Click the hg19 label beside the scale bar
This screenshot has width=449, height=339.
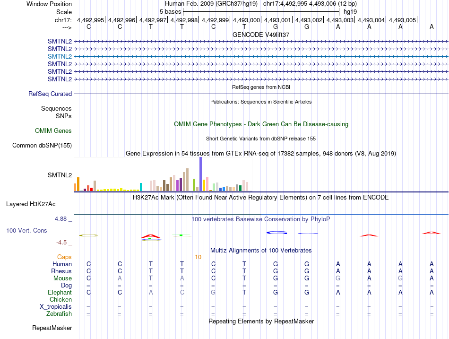(x=350, y=12)
